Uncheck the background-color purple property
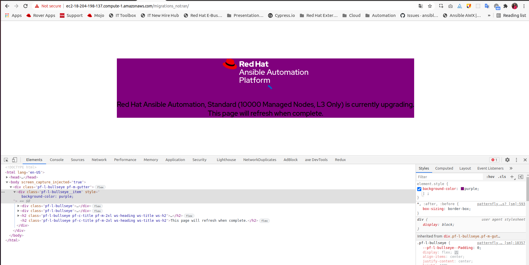 419,189
